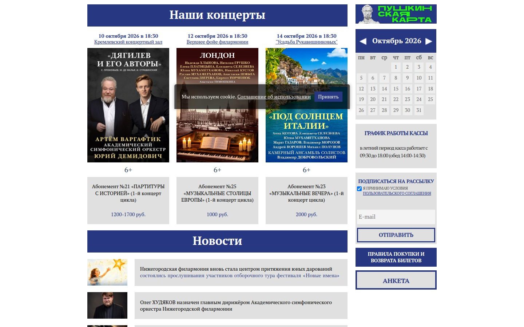Click price 2000 руб.
The image size is (524, 327).
(306, 214)
